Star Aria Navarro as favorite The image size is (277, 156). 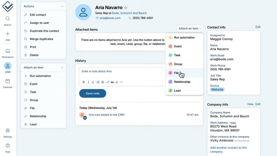tap(126, 8)
